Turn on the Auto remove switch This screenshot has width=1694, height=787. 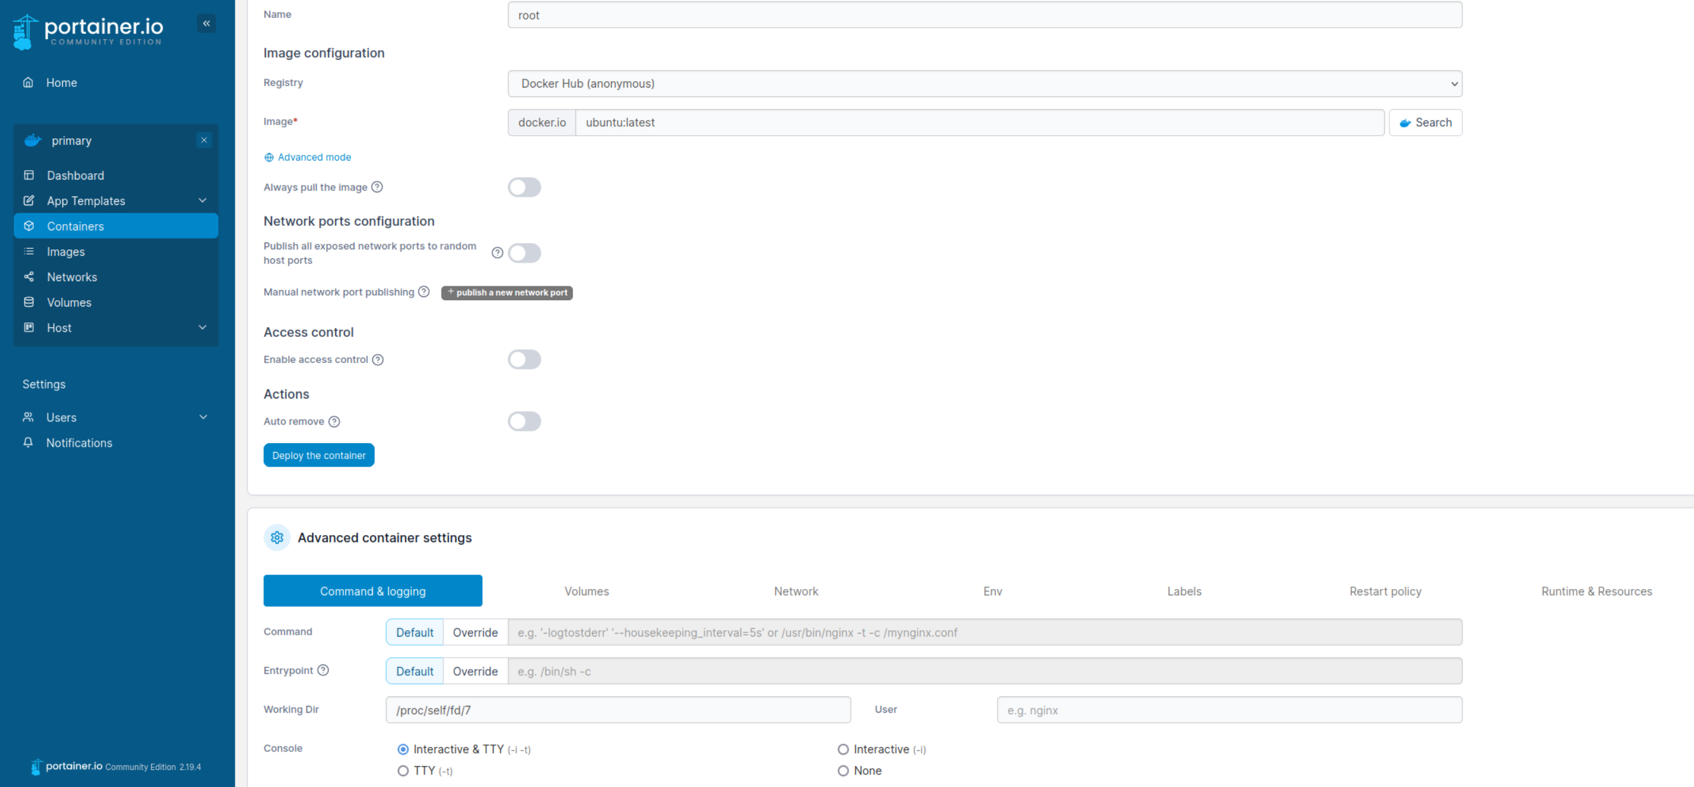click(524, 421)
